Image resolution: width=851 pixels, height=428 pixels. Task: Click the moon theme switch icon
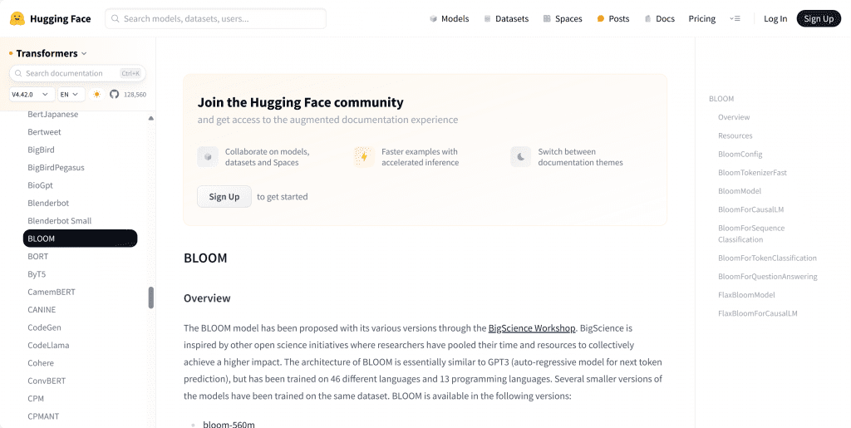[520, 156]
